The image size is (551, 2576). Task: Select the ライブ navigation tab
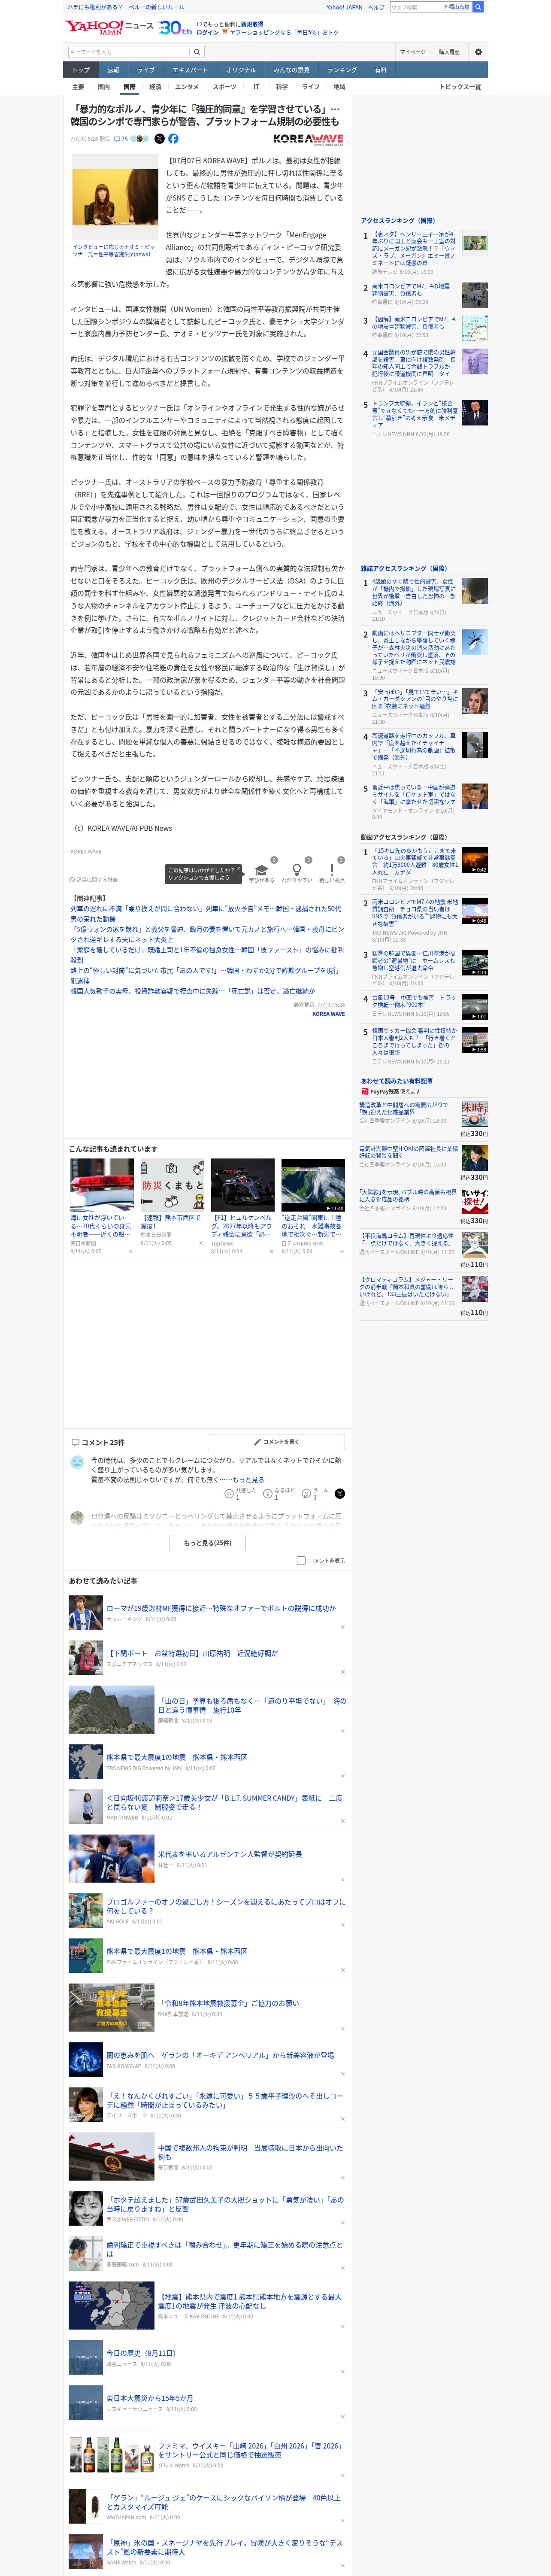click(x=146, y=70)
